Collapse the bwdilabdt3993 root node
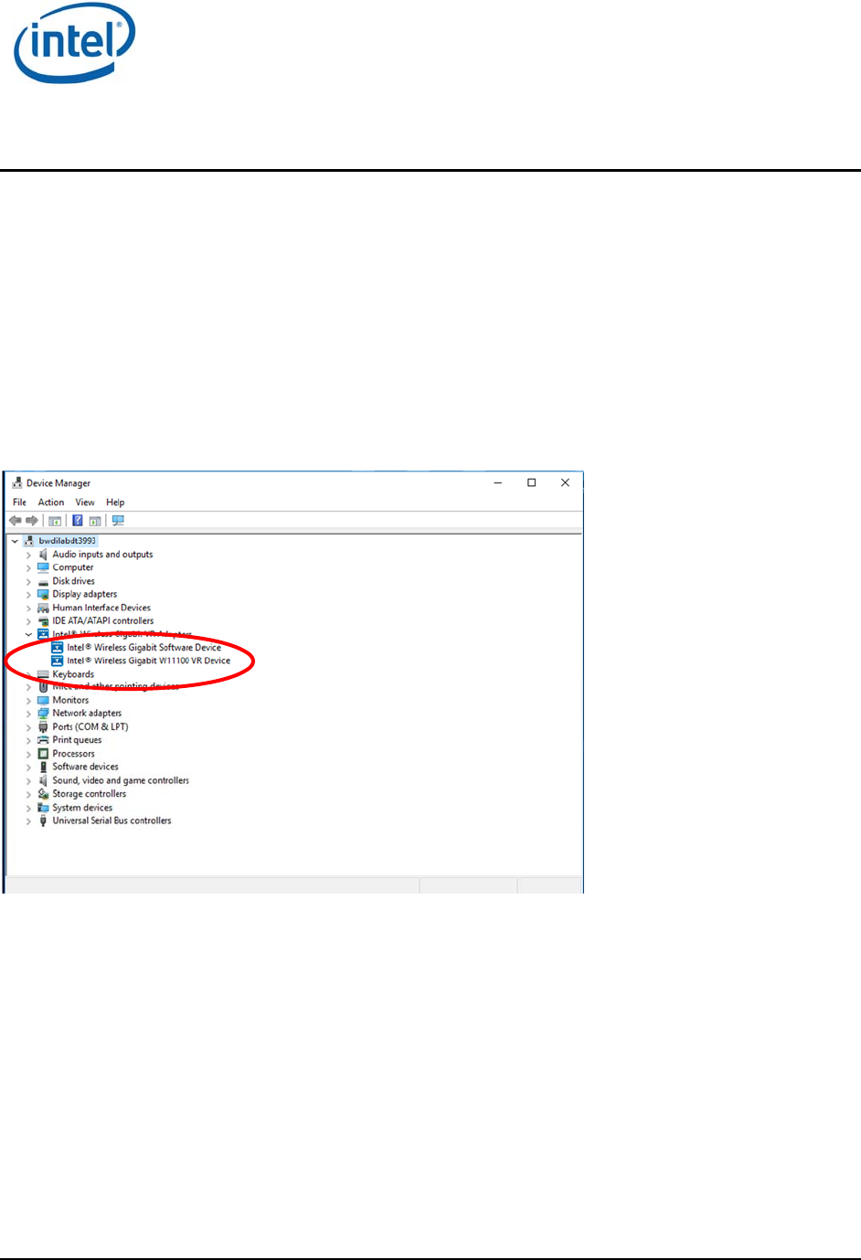This screenshot has width=861, height=1260. [15, 541]
